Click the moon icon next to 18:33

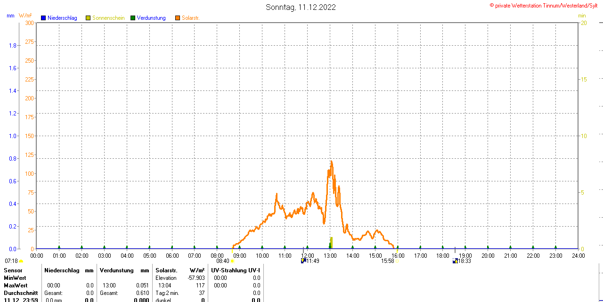(455, 261)
